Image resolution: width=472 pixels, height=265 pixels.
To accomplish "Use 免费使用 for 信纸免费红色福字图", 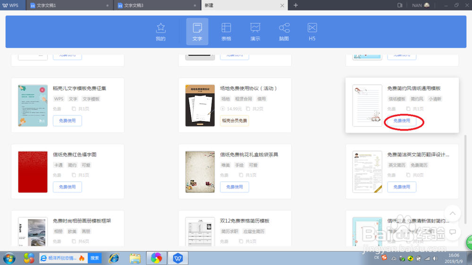I will (67, 187).
